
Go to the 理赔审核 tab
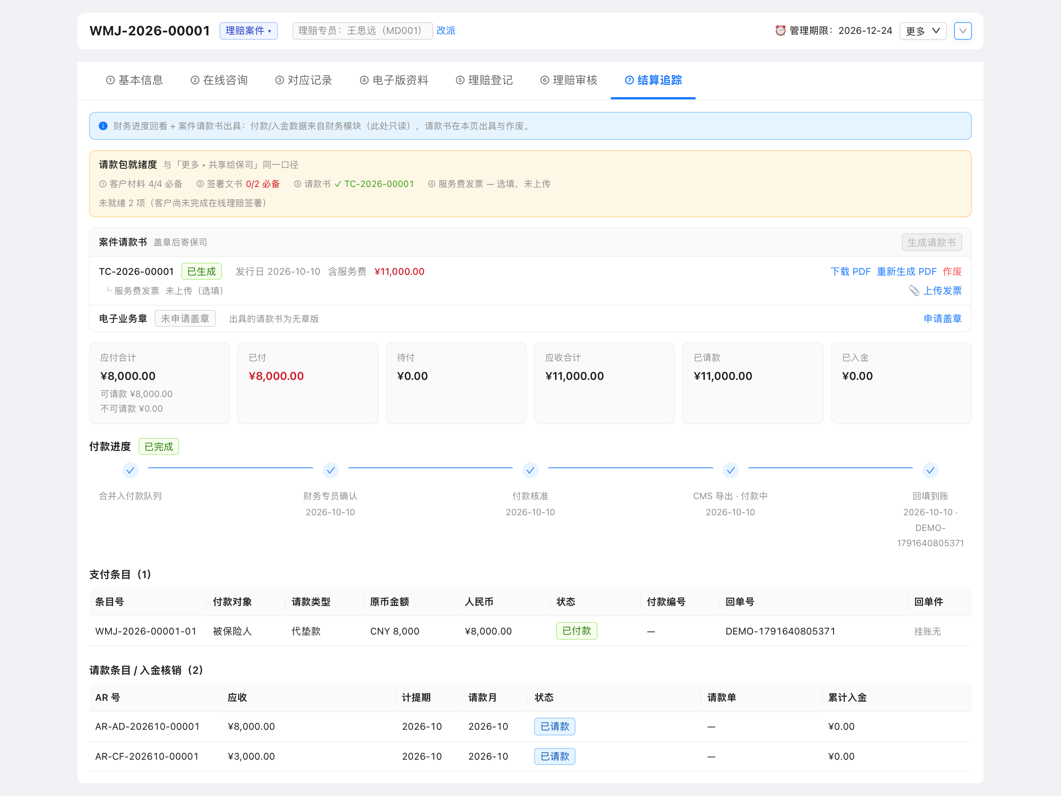click(569, 80)
